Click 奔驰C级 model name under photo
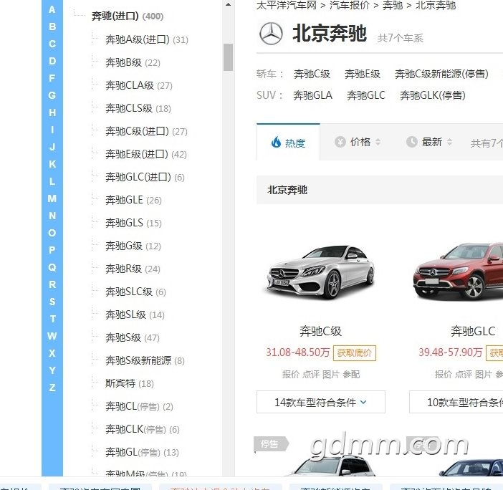Screen dimensions: 503x490 click(321, 331)
